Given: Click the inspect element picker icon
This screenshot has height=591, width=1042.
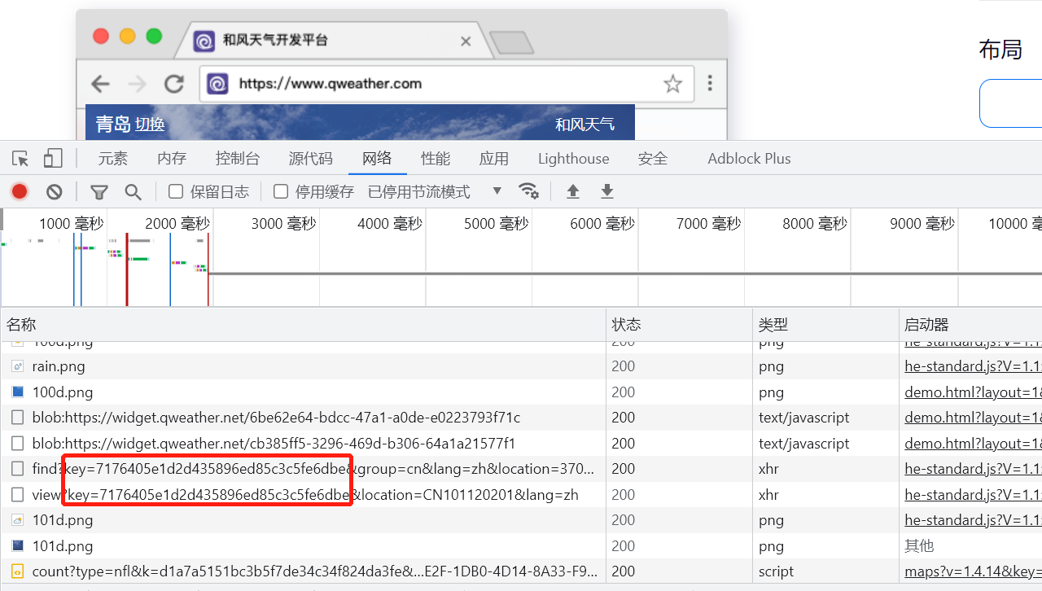Looking at the screenshot, I should coord(20,159).
